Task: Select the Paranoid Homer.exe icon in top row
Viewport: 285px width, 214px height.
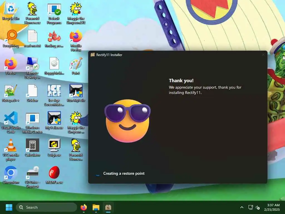Action: [32, 13]
